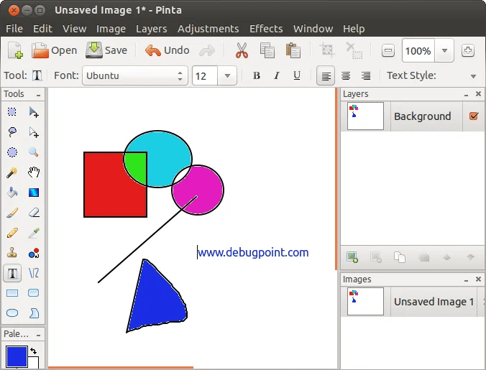Open the zoom level dropdown arrow
Viewport: 486px width, 370px height.
coord(444,50)
